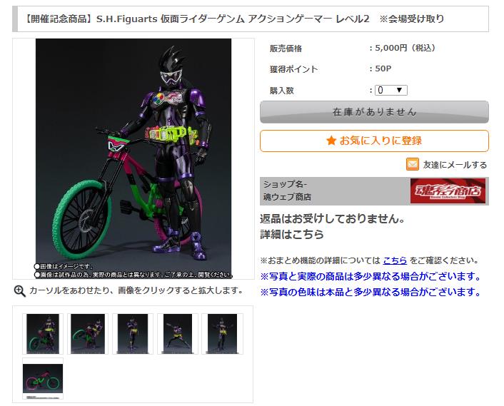Screen dimensions: 504x406
Task: Click the 在庫がありません out-of-stock button
Action: 374,112
